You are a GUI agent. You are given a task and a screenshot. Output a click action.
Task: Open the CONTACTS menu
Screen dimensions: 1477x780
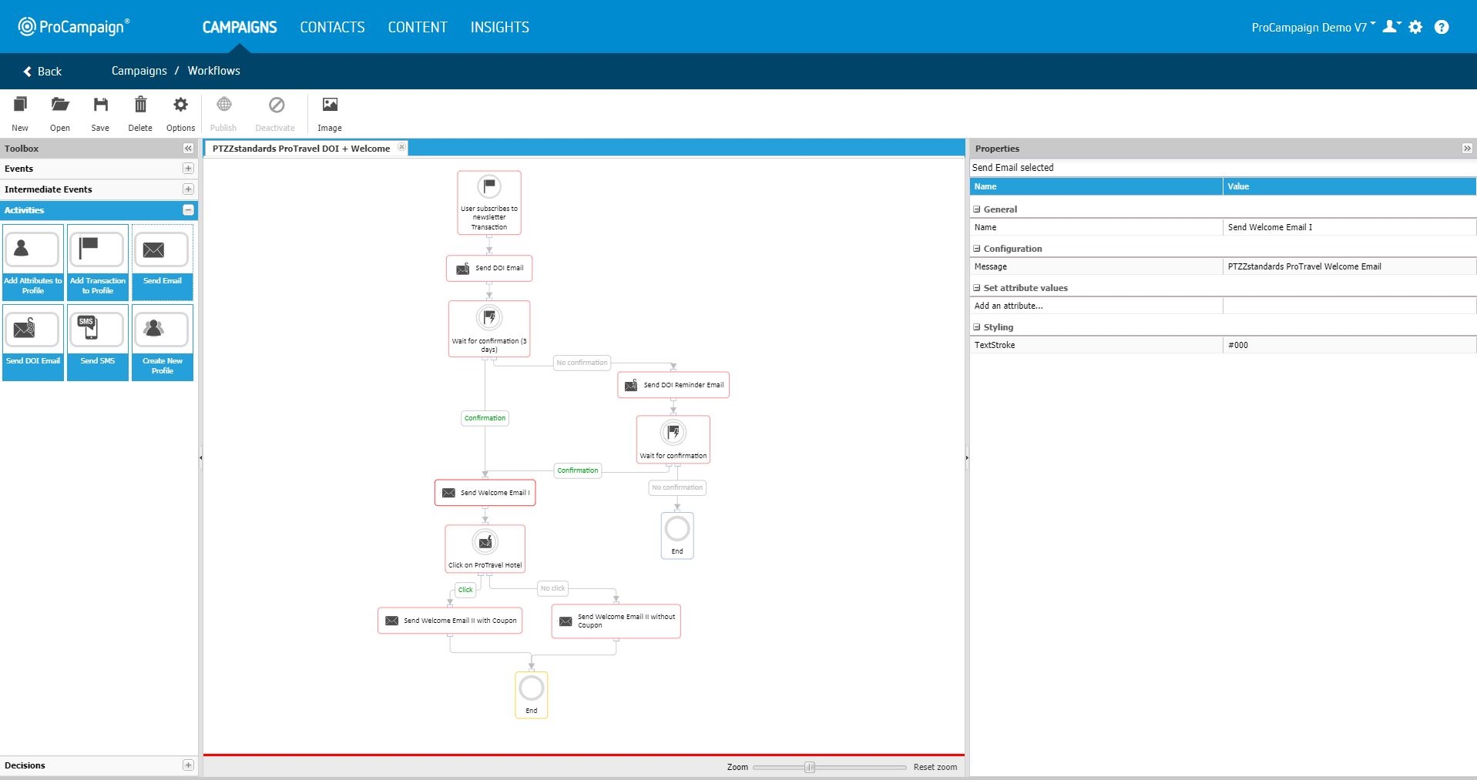click(332, 27)
